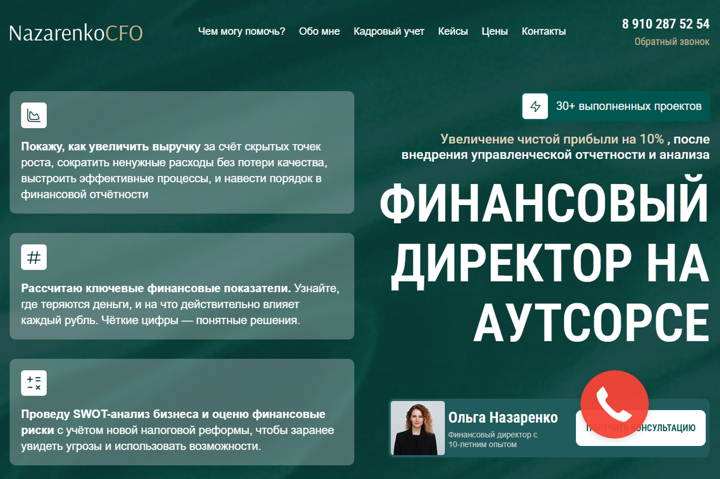Viewport: 720px width, 479px height.
Task: Click "Покажу, как увеличить выручку" text
Action: pyautogui.click(x=111, y=146)
